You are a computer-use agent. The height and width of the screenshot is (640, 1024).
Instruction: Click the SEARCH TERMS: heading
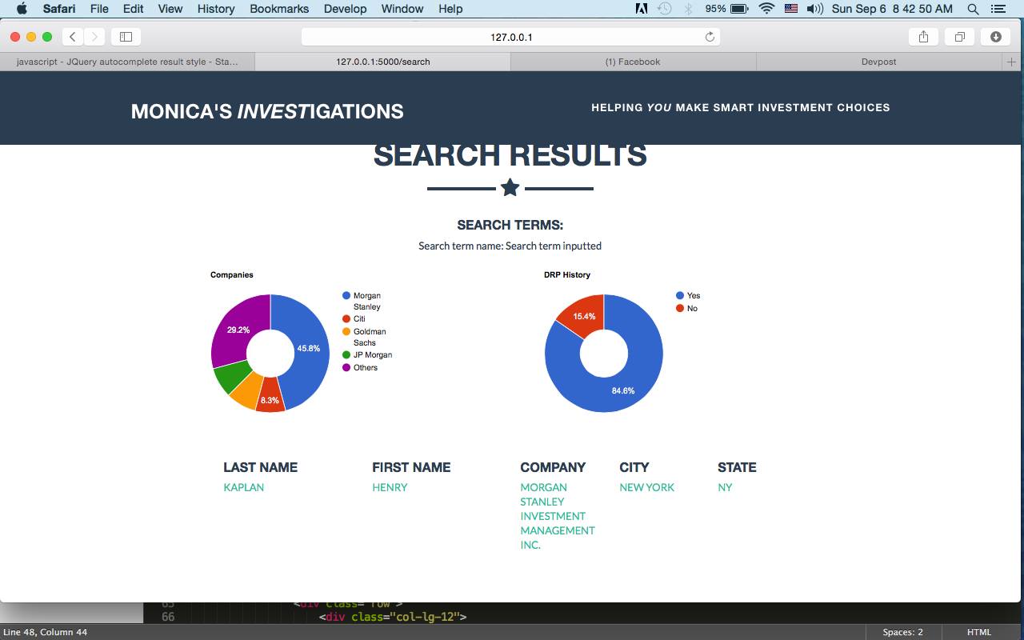(510, 225)
